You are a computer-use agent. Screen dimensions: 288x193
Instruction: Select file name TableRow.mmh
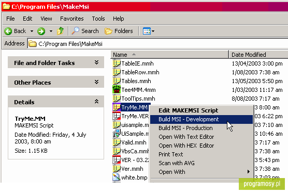coord(140,72)
